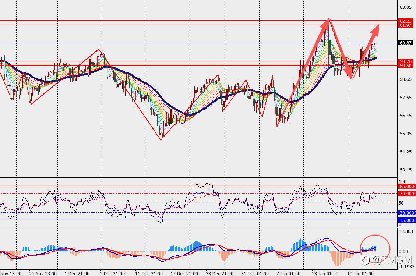Image resolution: width=416 pixels, height=276 pixels.
Task: Select the red 62.21 price level label
Action: click(405, 21)
